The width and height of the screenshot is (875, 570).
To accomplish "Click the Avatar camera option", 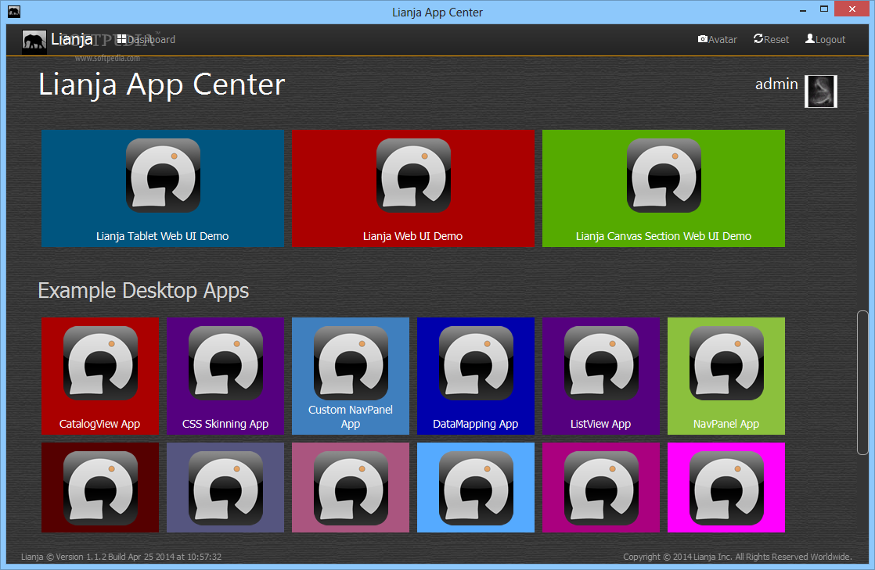I will coord(718,40).
